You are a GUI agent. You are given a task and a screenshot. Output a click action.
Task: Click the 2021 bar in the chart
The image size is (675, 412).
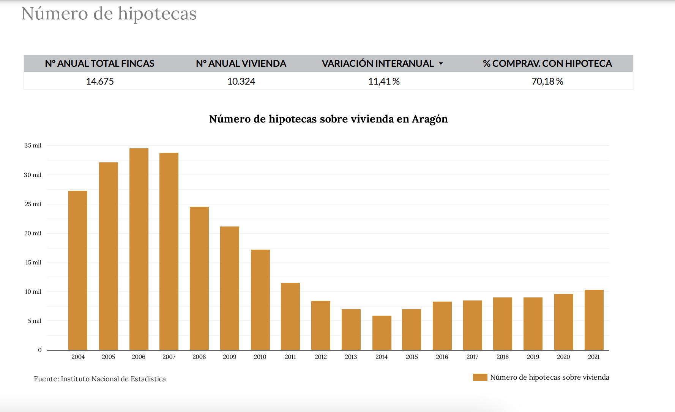594,320
